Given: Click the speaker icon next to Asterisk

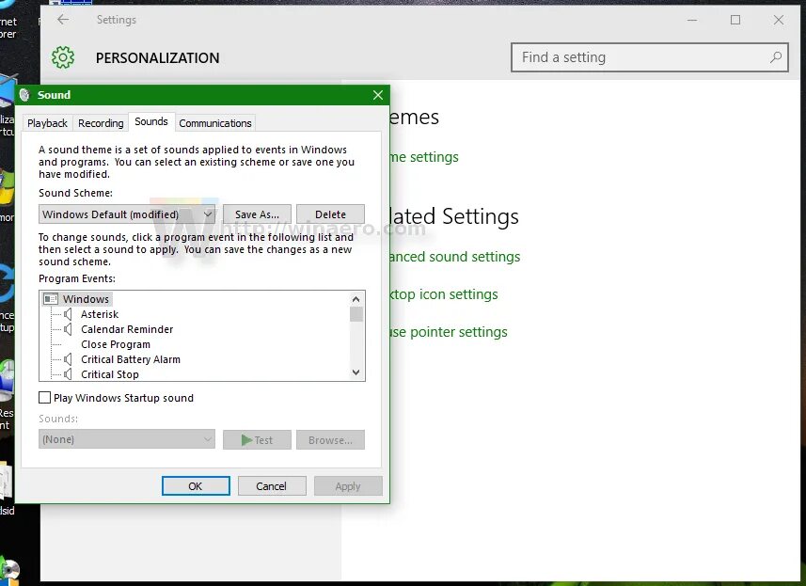Looking at the screenshot, I should coord(68,314).
